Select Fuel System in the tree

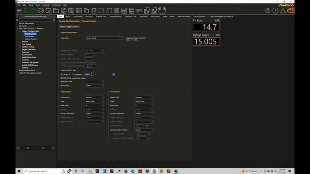[29, 37]
